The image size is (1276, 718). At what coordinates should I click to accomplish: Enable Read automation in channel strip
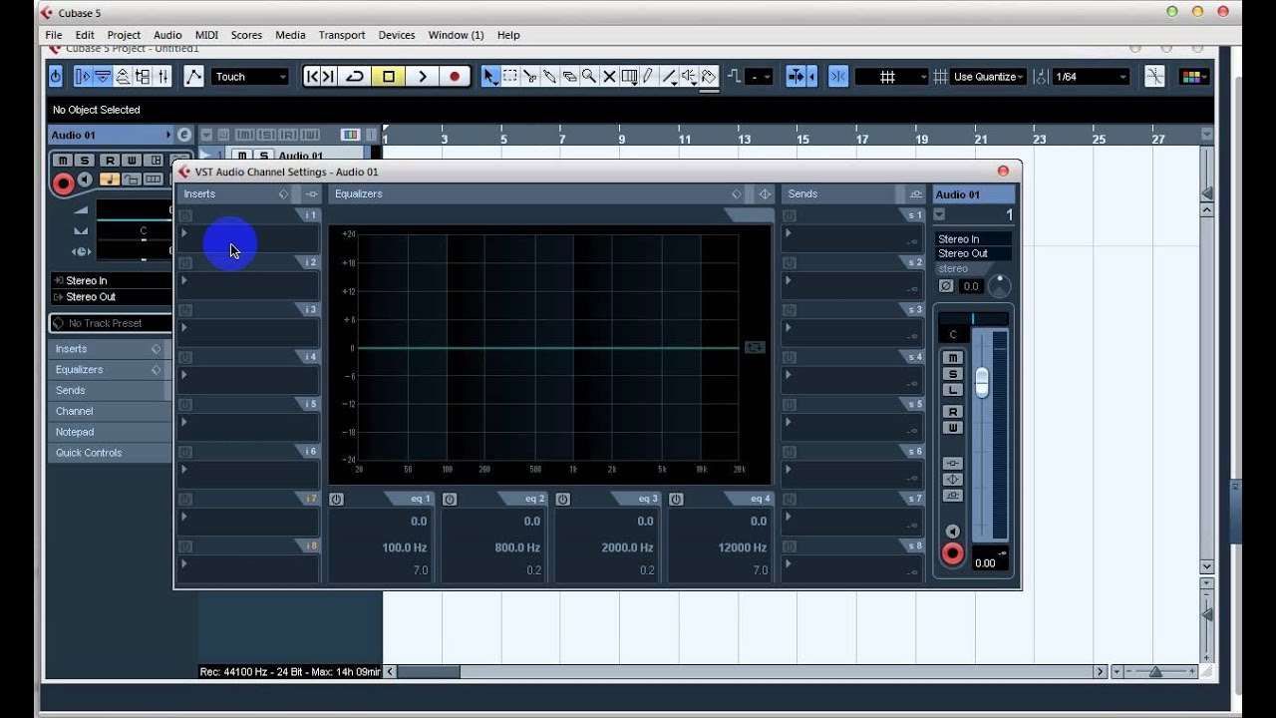[x=953, y=412]
